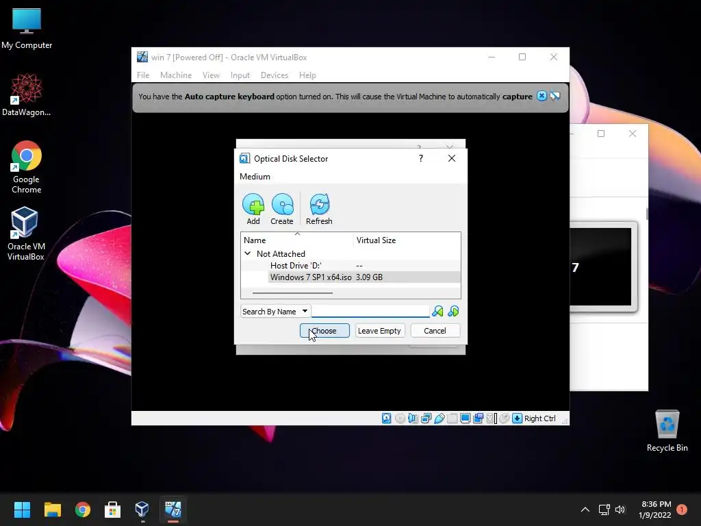
Task: Open the Search By Name dropdown
Action: pyautogui.click(x=275, y=312)
